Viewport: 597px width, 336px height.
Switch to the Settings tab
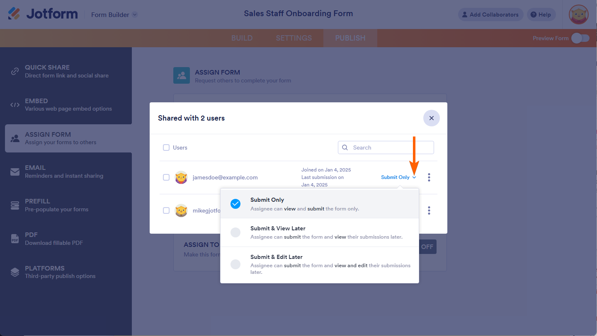[x=294, y=38]
